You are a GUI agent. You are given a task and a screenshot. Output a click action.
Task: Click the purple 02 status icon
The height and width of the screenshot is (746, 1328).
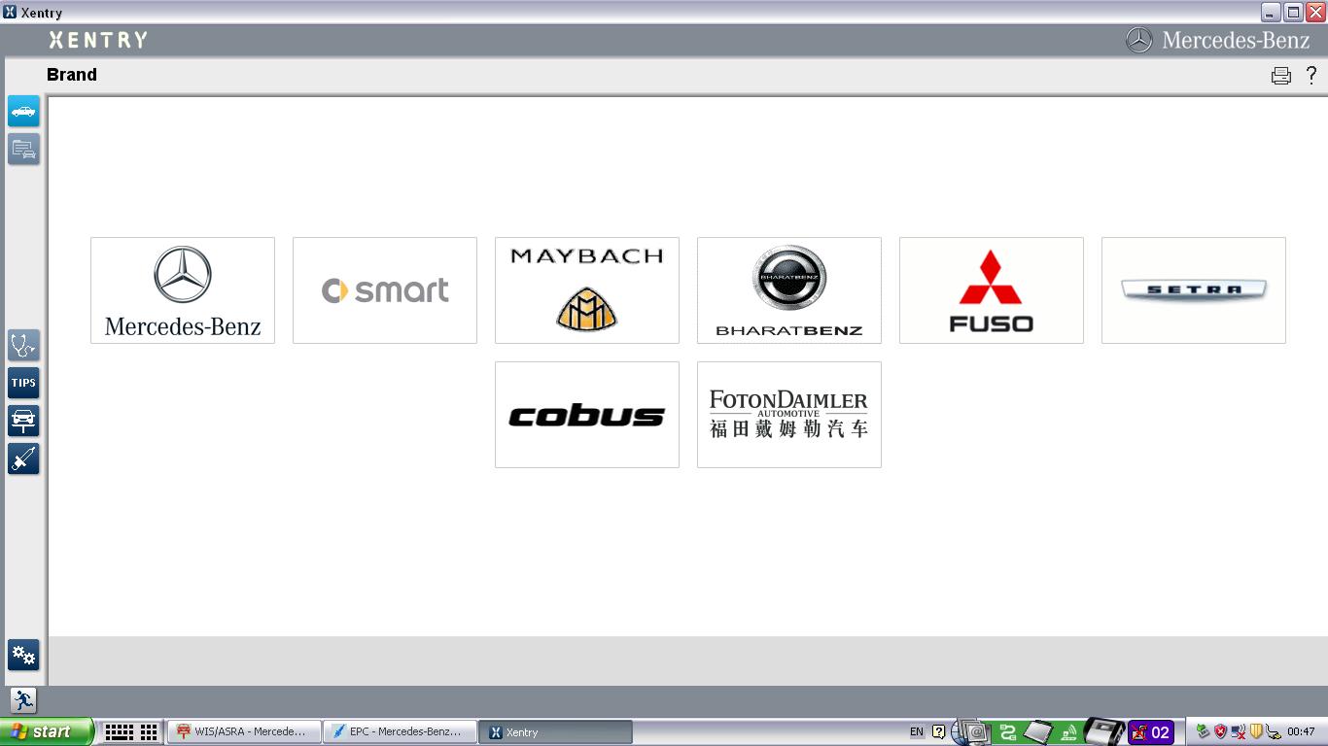1150,732
